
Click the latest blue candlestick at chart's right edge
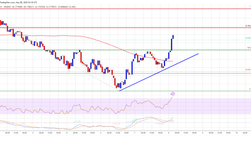point(173,37)
